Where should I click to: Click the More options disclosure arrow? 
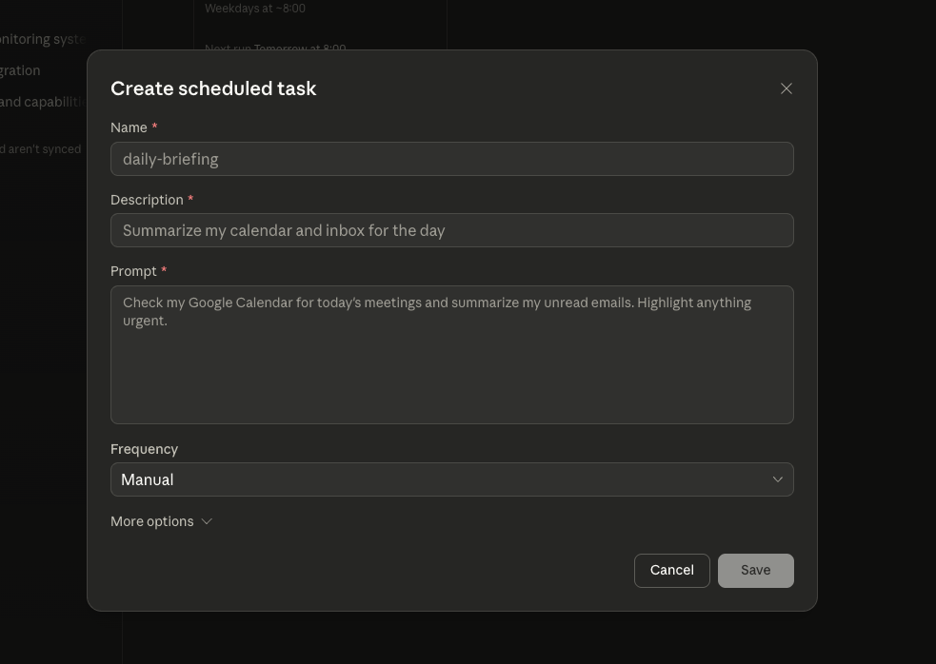pyautogui.click(x=206, y=521)
